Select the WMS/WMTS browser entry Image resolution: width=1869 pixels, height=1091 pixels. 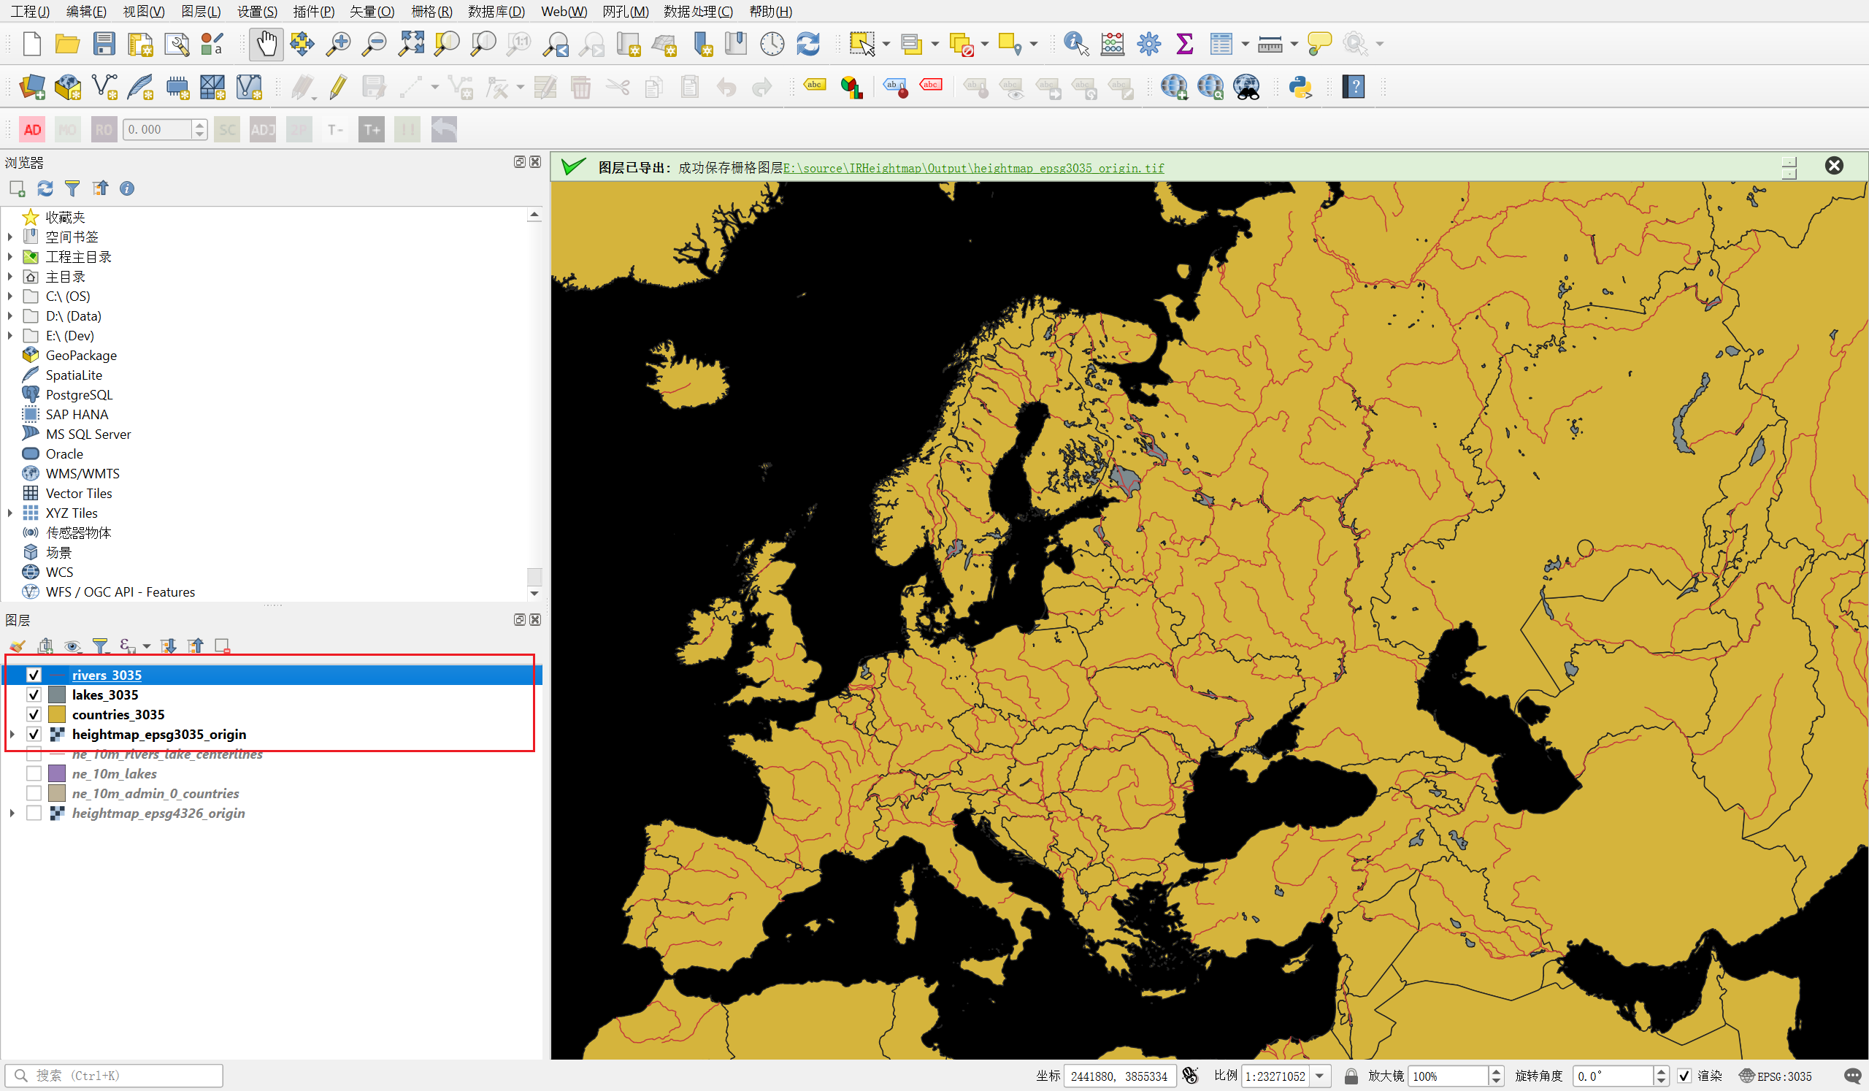point(82,473)
